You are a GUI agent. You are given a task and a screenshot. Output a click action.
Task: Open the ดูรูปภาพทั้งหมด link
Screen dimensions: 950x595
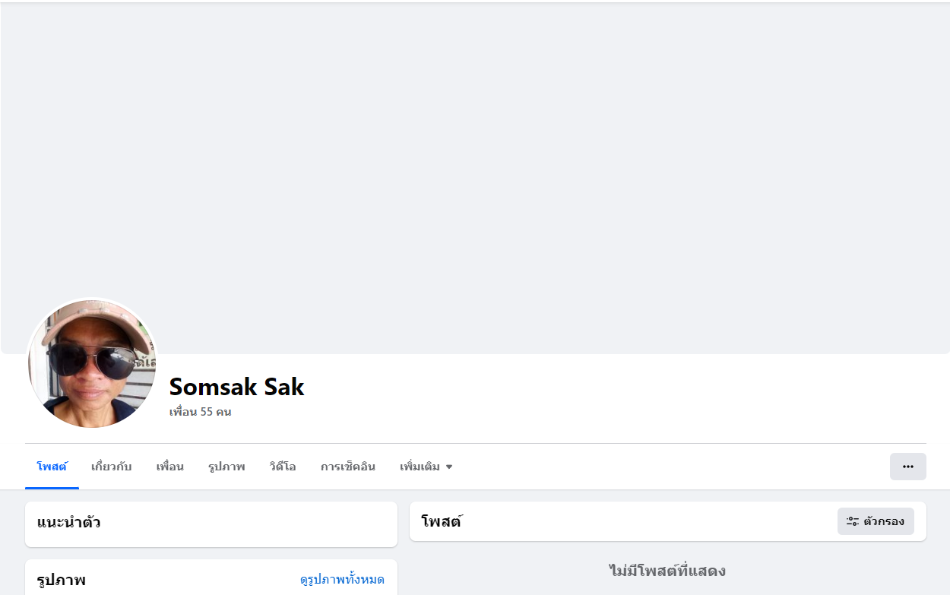(342, 580)
